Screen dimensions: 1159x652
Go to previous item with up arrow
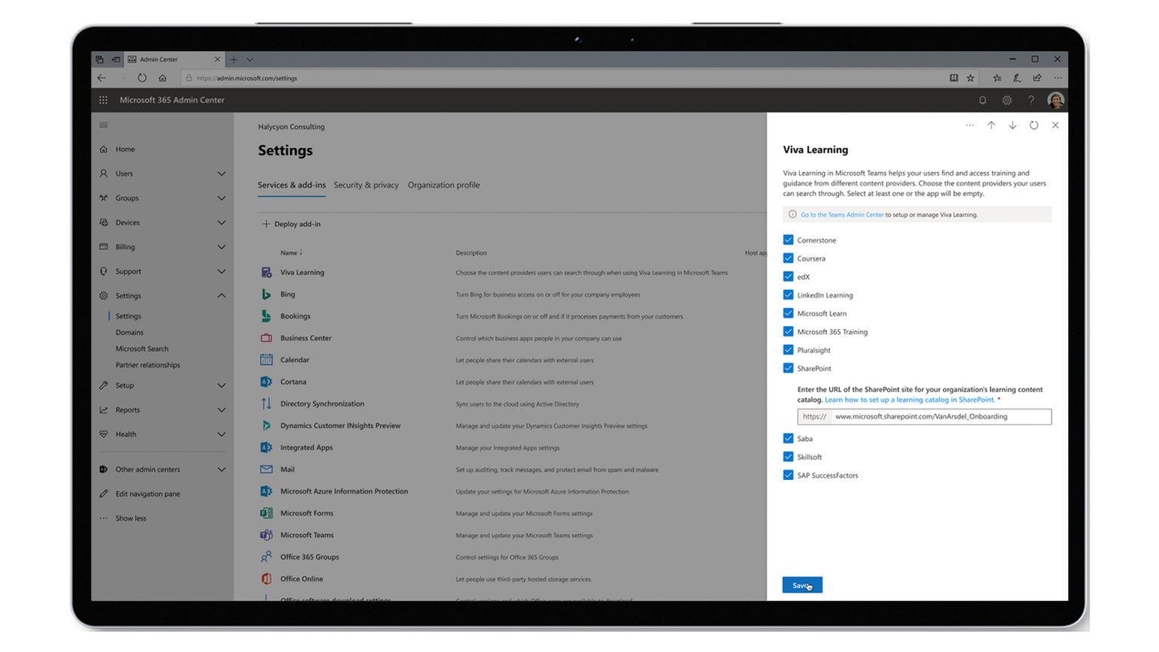click(x=991, y=125)
